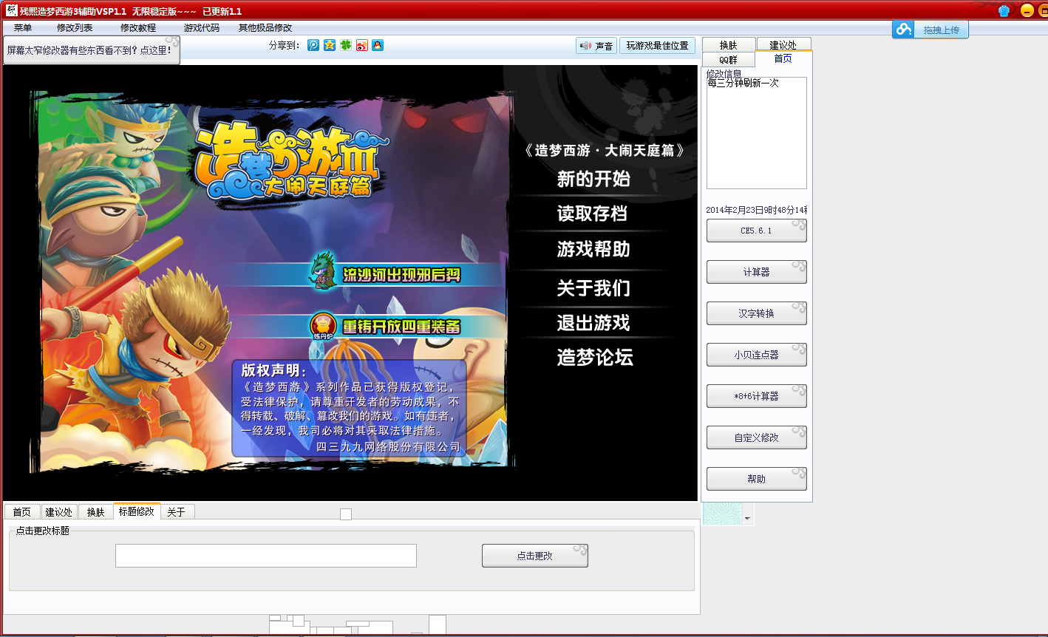Switch to the right panel 建议处 tab
The image size is (1048, 637).
pos(783,45)
